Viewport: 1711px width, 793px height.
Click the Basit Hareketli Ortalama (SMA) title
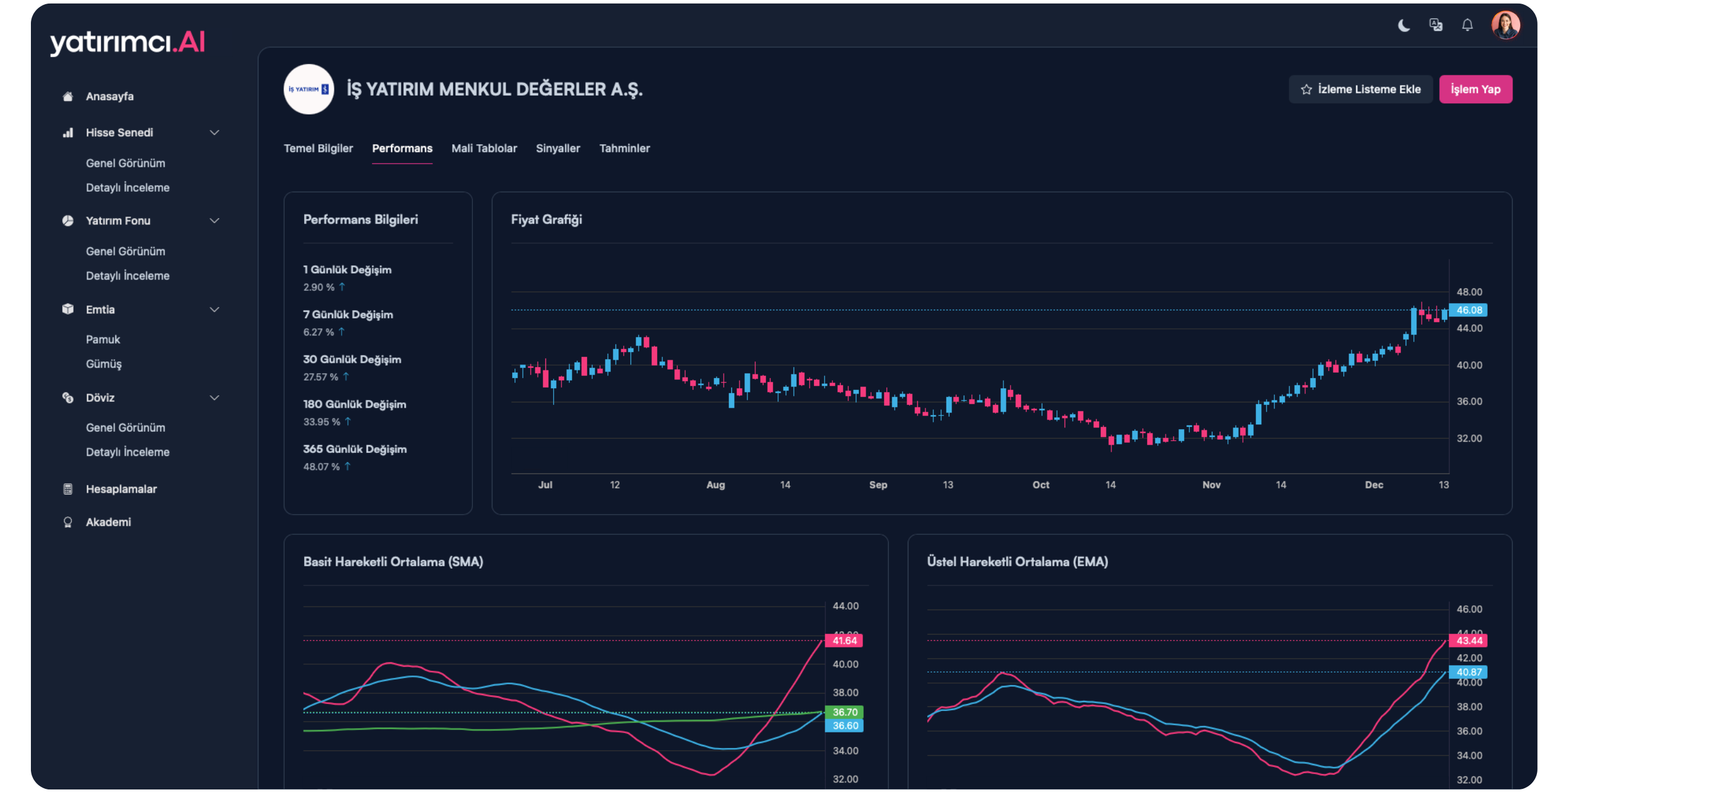393,562
